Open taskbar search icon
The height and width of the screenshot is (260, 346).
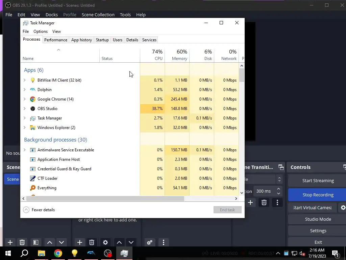pos(24,253)
